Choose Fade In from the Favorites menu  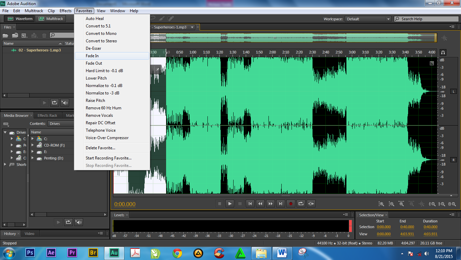(112, 56)
